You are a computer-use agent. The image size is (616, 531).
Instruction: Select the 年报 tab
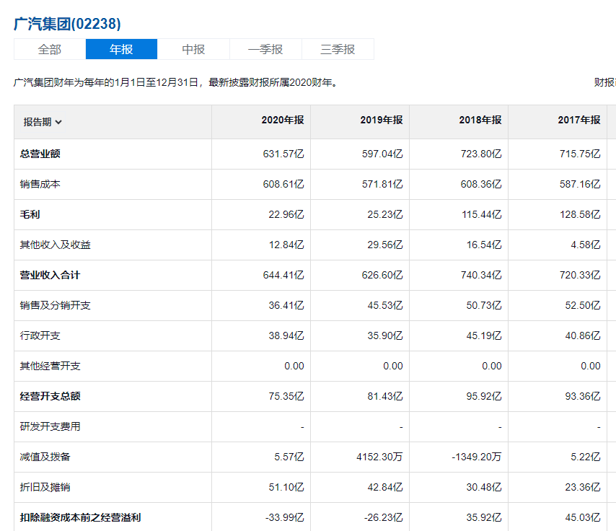(121, 49)
